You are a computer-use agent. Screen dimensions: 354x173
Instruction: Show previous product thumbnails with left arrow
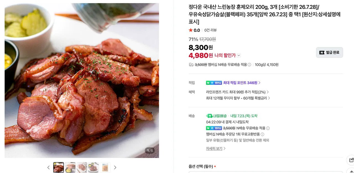pos(48,167)
